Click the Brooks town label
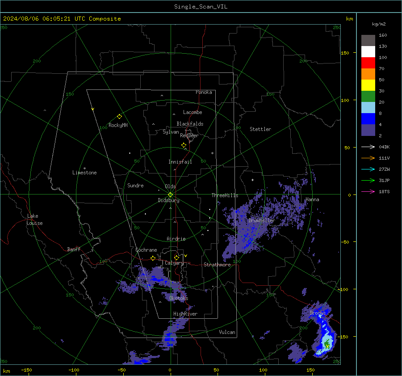This screenshot has width=402, height=376. tap(318, 313)
